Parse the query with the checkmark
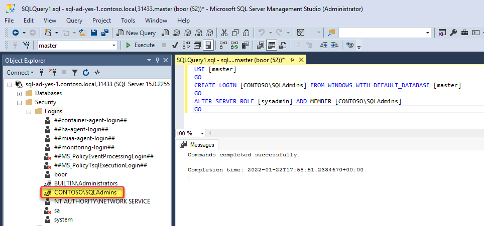484x226 pixels. 175,45
